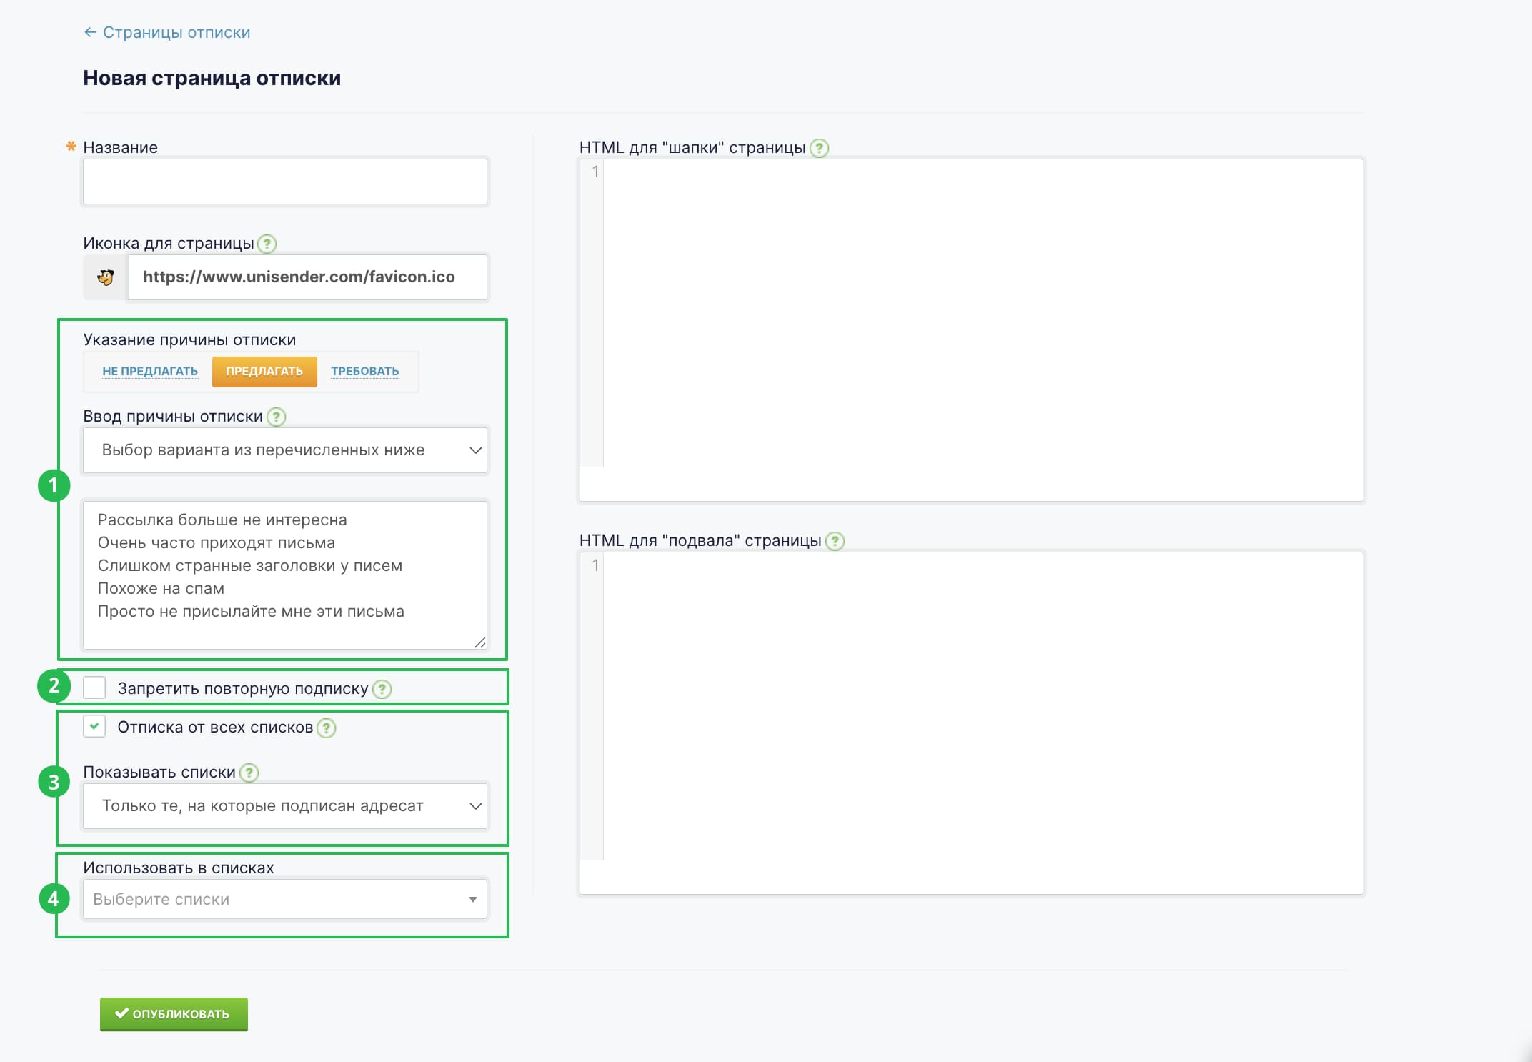Open help icon next to Показывать списки
The image size is (1532, 1062).
pos(249,773)
